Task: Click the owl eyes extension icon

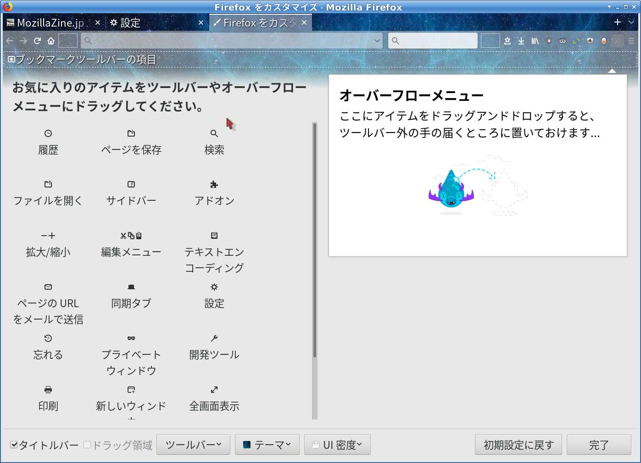Action: tap(563, 41)
